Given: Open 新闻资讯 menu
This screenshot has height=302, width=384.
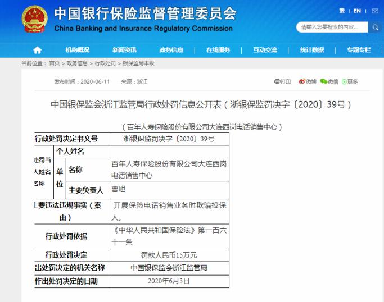Looking at the screenshot, I should [124, 50].
